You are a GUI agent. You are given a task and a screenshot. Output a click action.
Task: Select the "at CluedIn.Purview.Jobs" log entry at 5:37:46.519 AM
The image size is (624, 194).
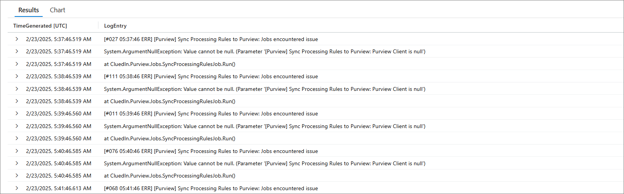170,64
